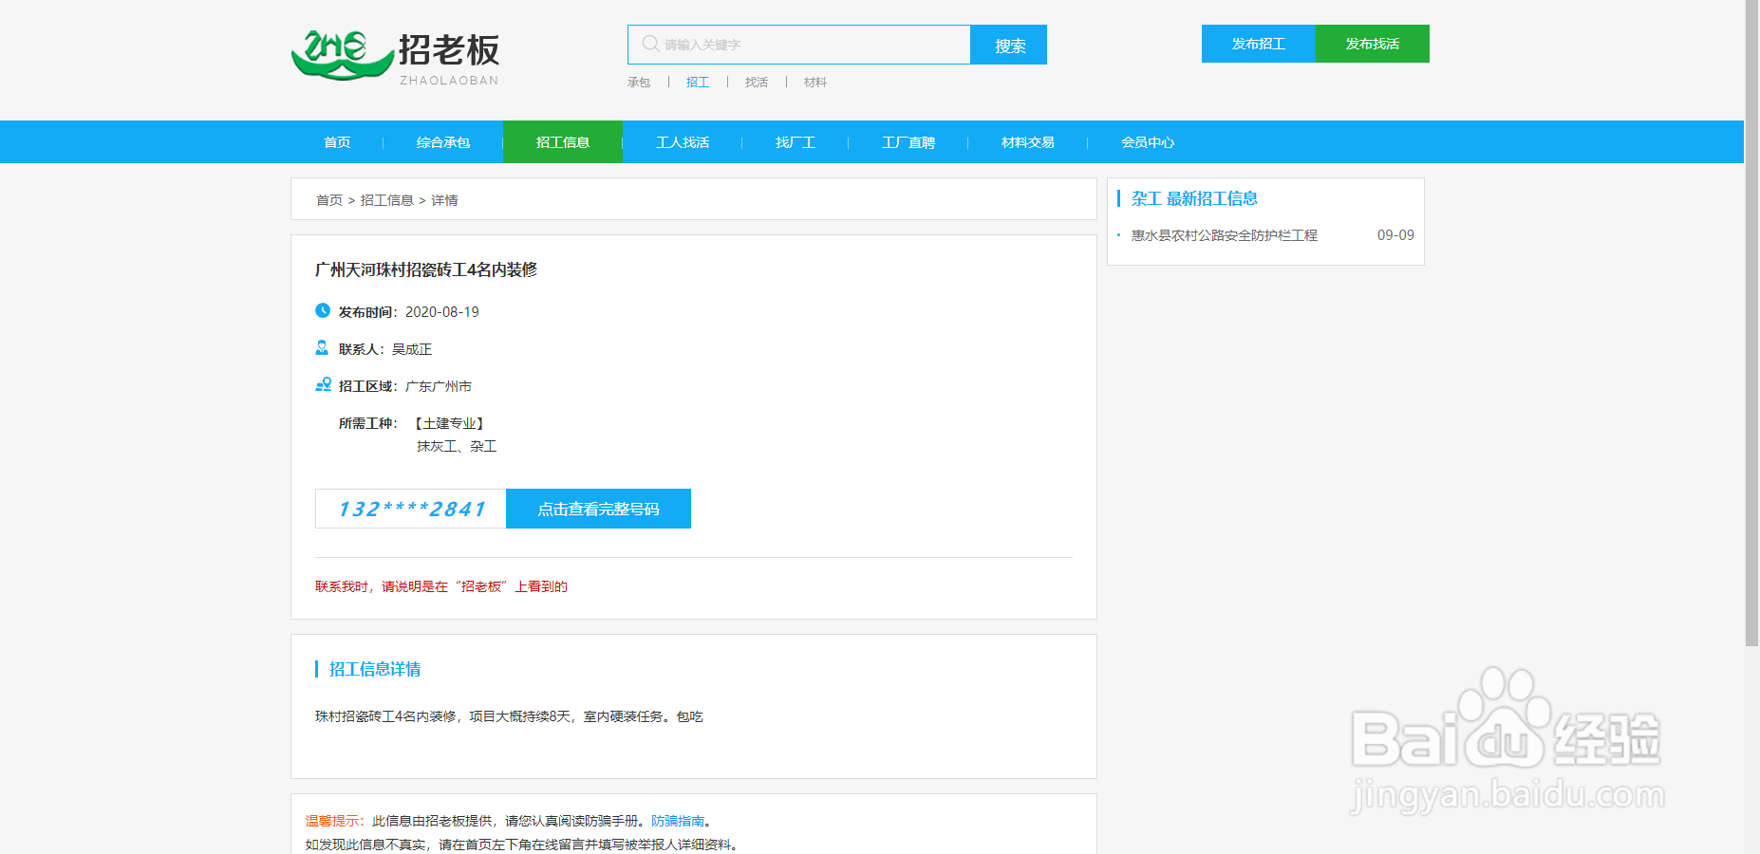This screenshot has width=1760, height=854.
Task: Open the 防骗指南 link
Action: pyautogui.click(x=680, y=820)
